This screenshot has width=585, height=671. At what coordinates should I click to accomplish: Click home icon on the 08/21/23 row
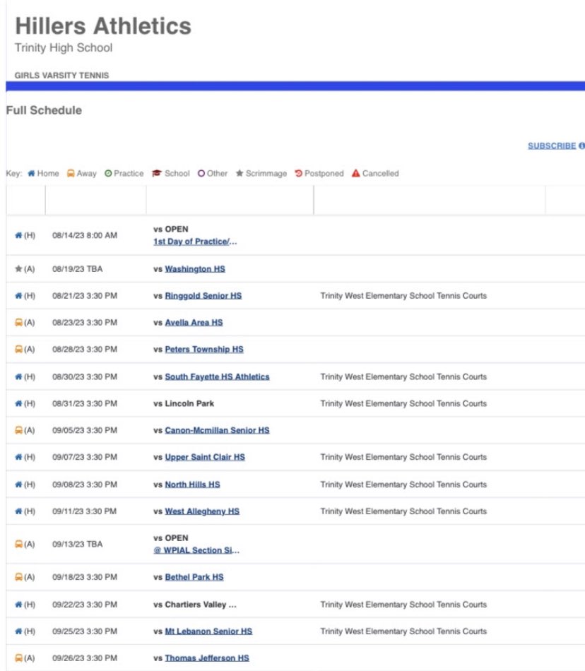[x=18, y=296]
